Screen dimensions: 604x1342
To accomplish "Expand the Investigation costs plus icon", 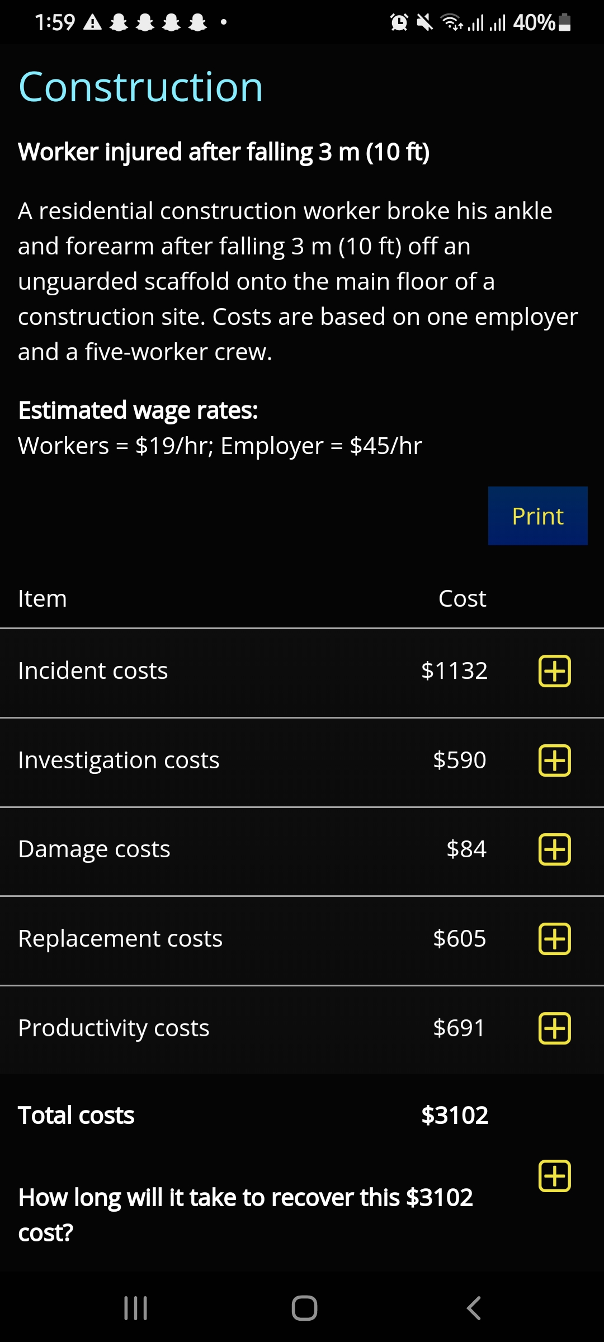I will [x=554, y=760].
